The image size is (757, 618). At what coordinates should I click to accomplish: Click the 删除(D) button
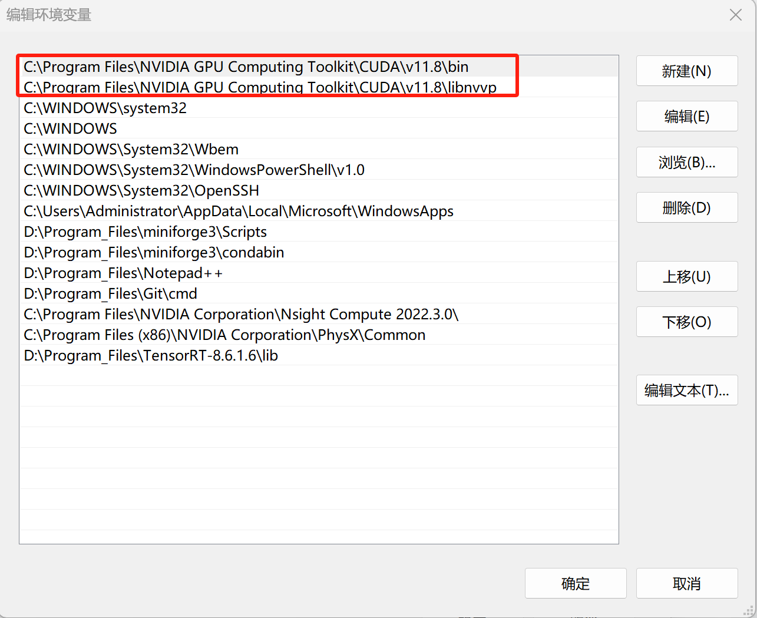[687, 207]
